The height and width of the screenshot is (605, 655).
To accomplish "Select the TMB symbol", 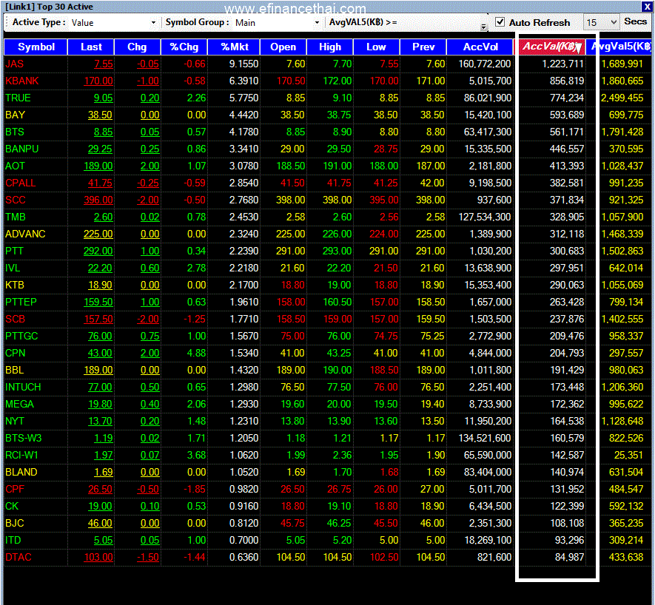I will pos(16,217).
